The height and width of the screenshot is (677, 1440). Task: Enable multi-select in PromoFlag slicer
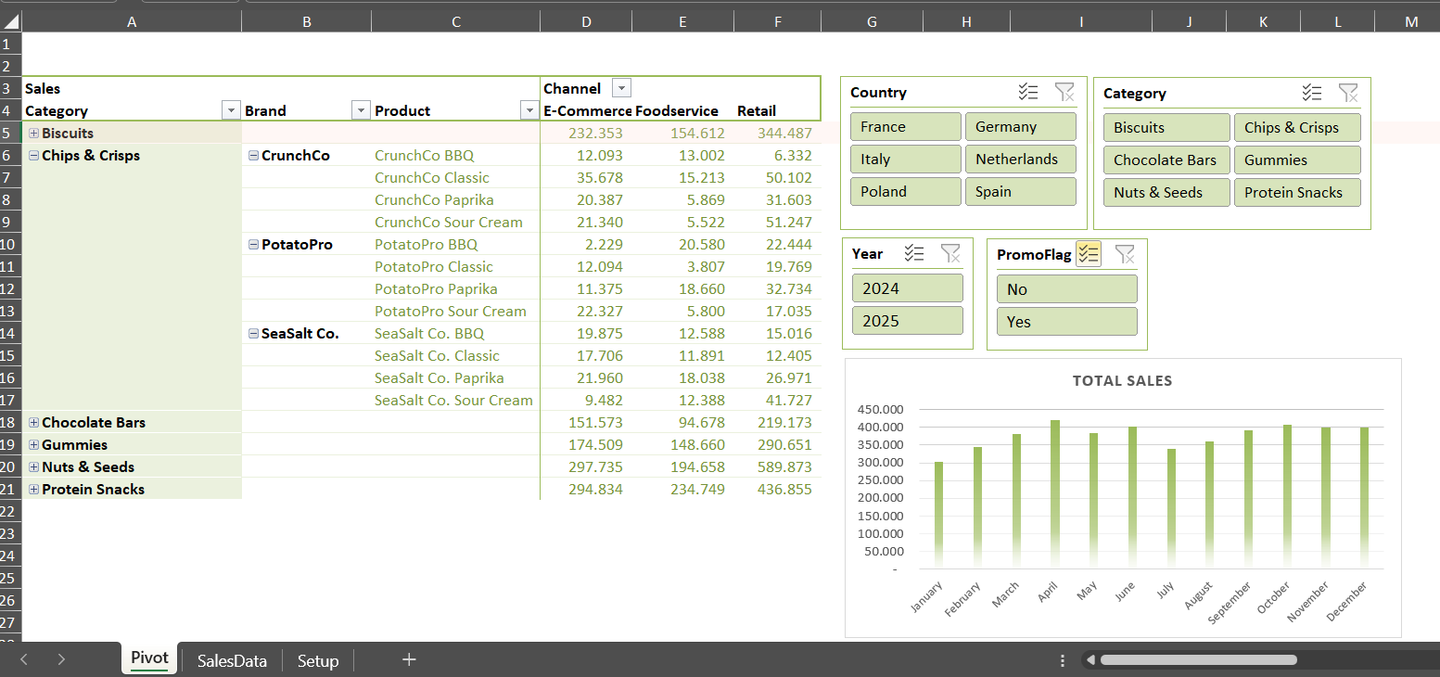point(1089,254)
